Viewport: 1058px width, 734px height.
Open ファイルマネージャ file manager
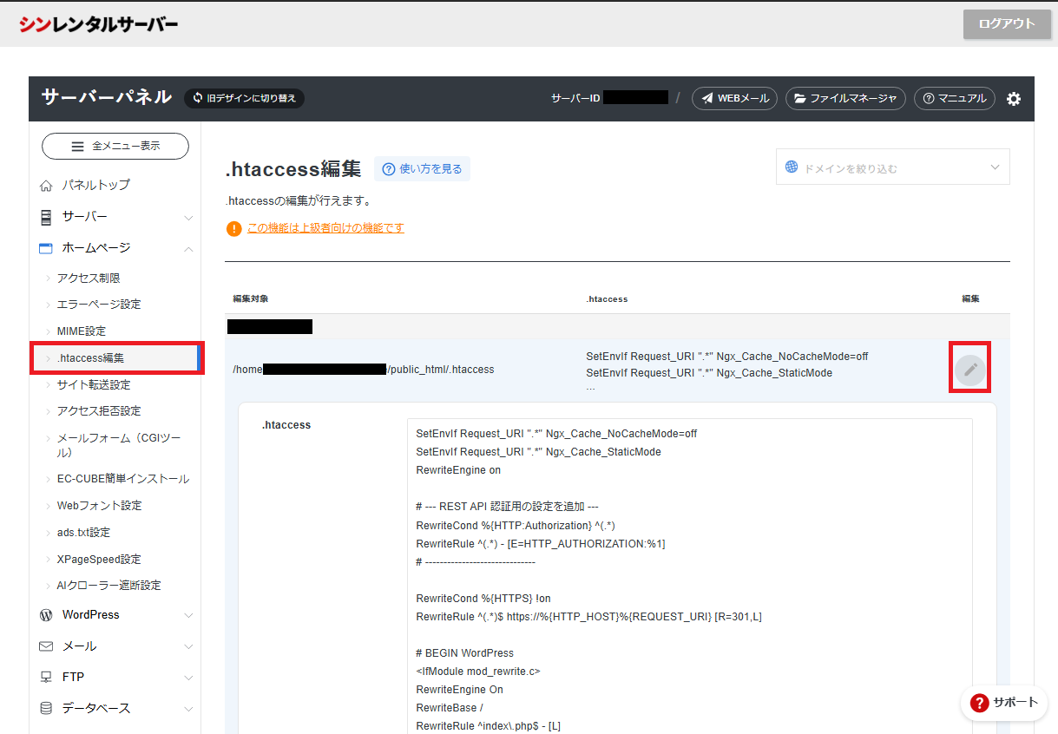(844, 99)
